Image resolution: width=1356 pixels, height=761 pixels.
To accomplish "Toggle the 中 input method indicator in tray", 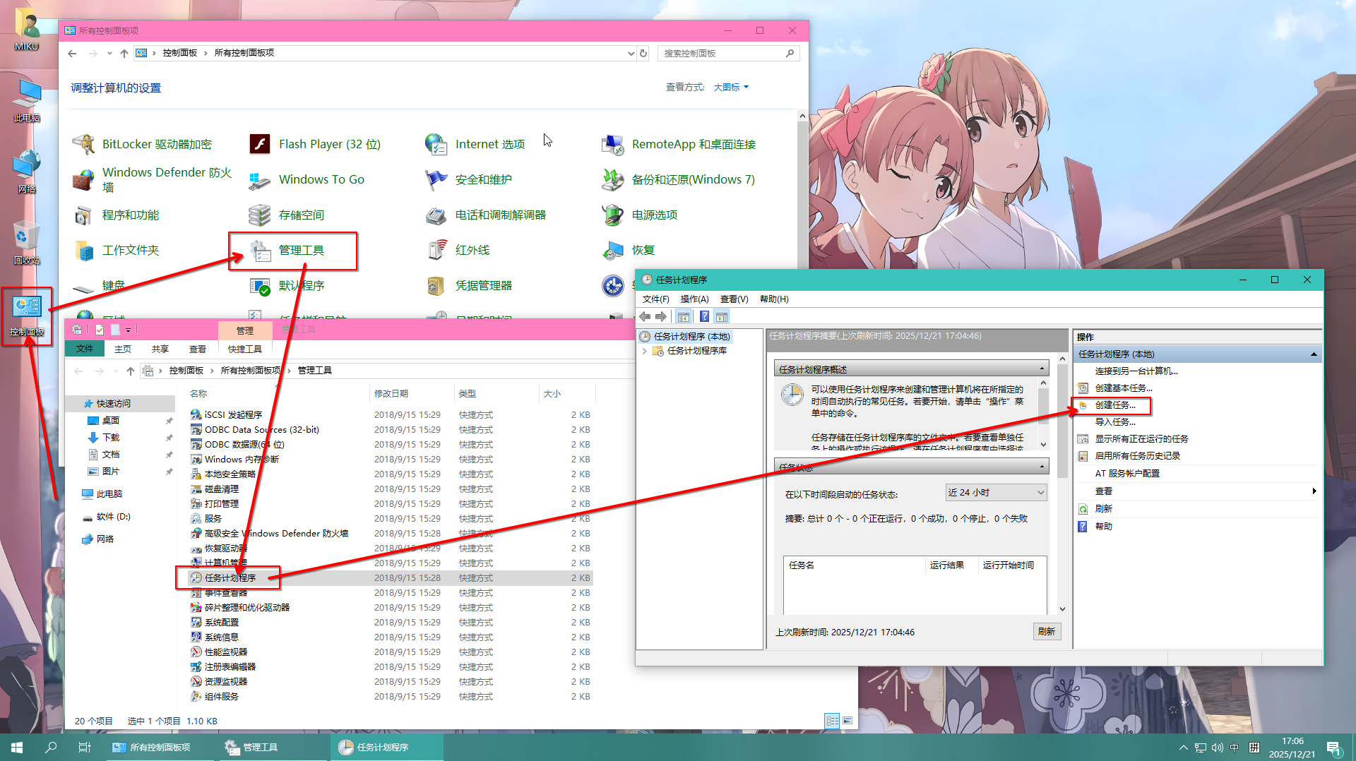I will 1234,747.
